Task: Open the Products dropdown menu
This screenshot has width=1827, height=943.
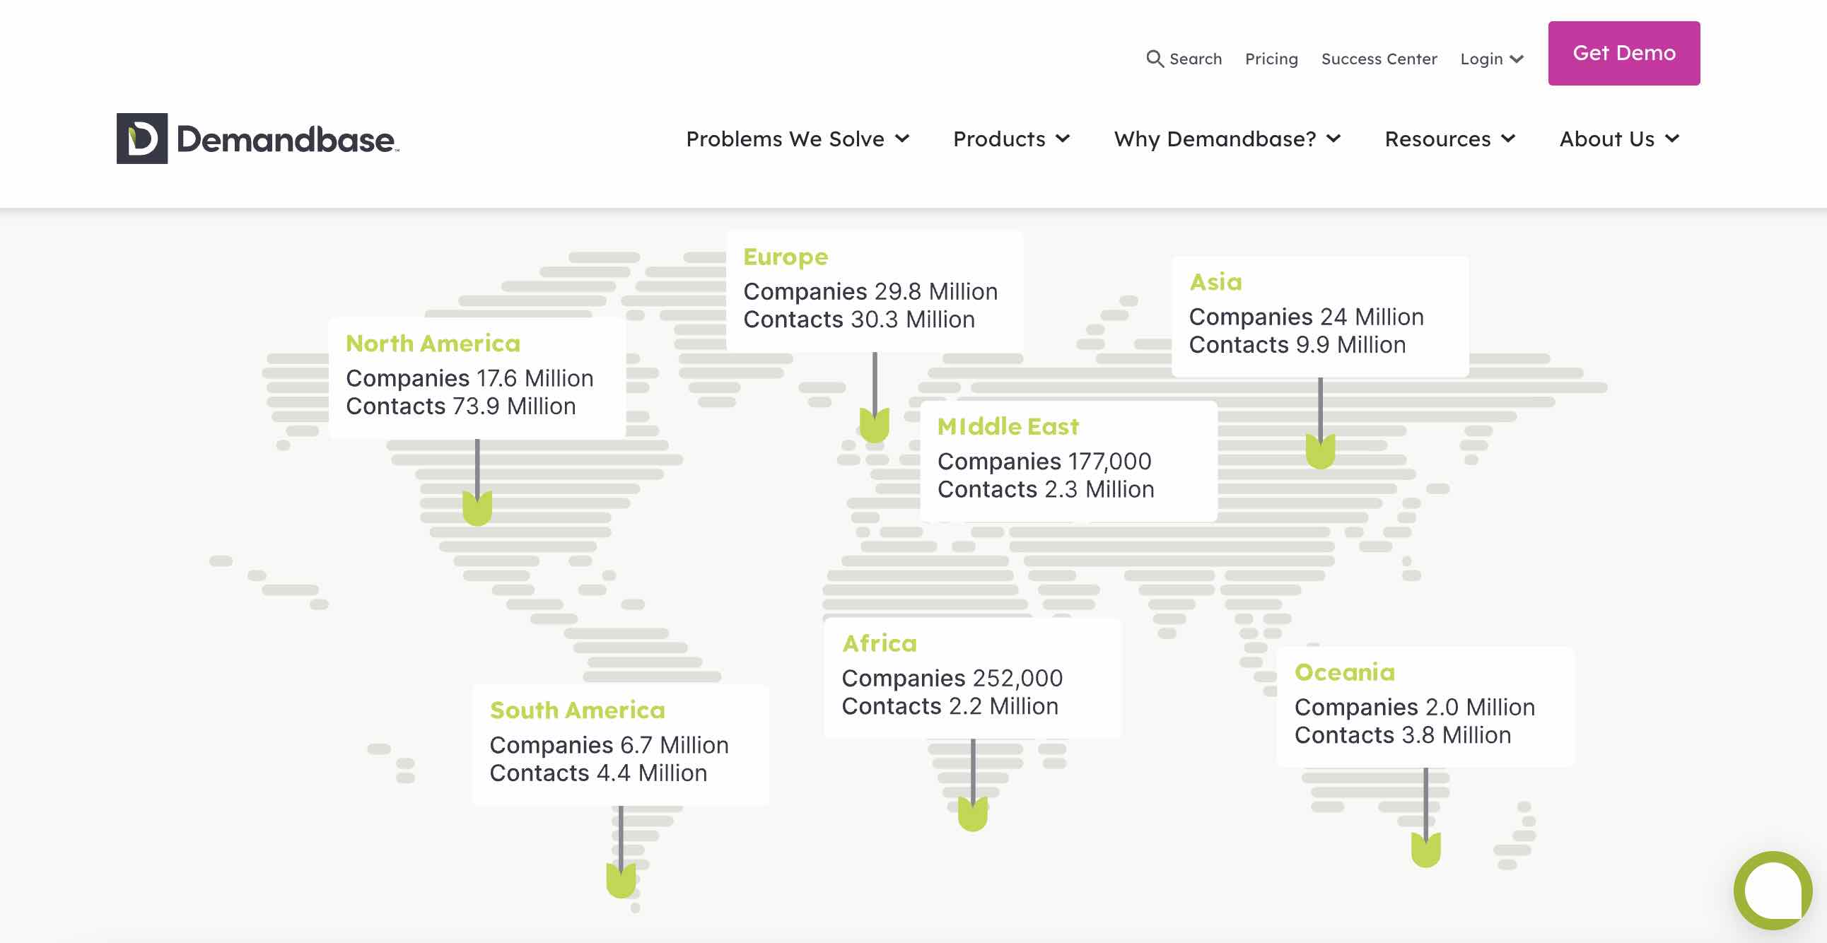Action: pos(1010,139)
